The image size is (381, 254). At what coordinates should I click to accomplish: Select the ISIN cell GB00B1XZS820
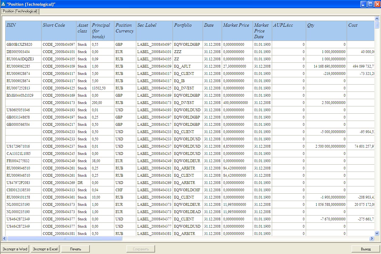19,45
